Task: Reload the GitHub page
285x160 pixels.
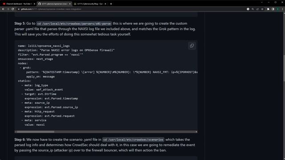Action: (13, 9)
